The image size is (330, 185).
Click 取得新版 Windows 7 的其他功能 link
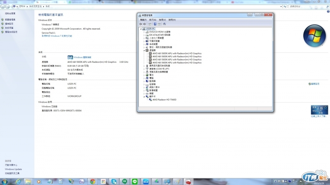point(57,36)
